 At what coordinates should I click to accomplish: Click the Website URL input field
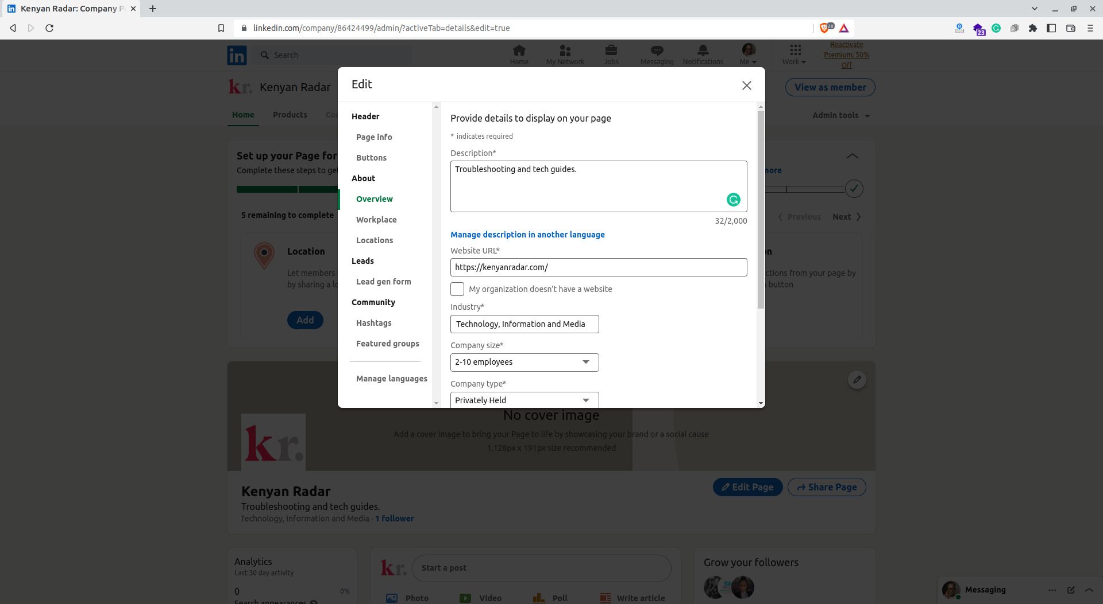coord(598,267)
